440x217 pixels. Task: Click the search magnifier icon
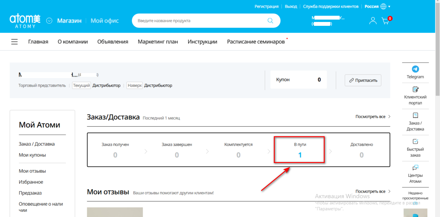(x=270, y=21)
